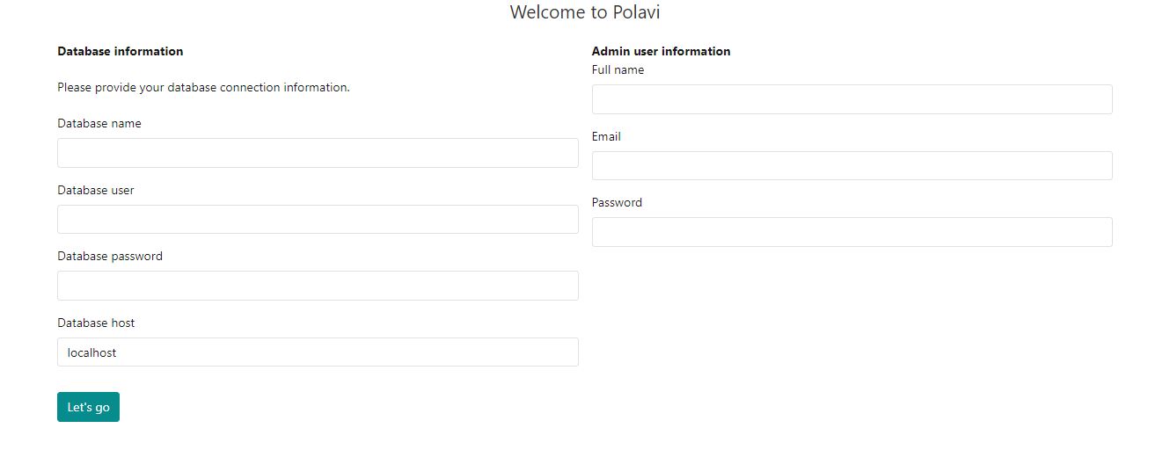Click the "Database name" label
The width and height of the screenshot is (1170, 450).
coord(99,124)
